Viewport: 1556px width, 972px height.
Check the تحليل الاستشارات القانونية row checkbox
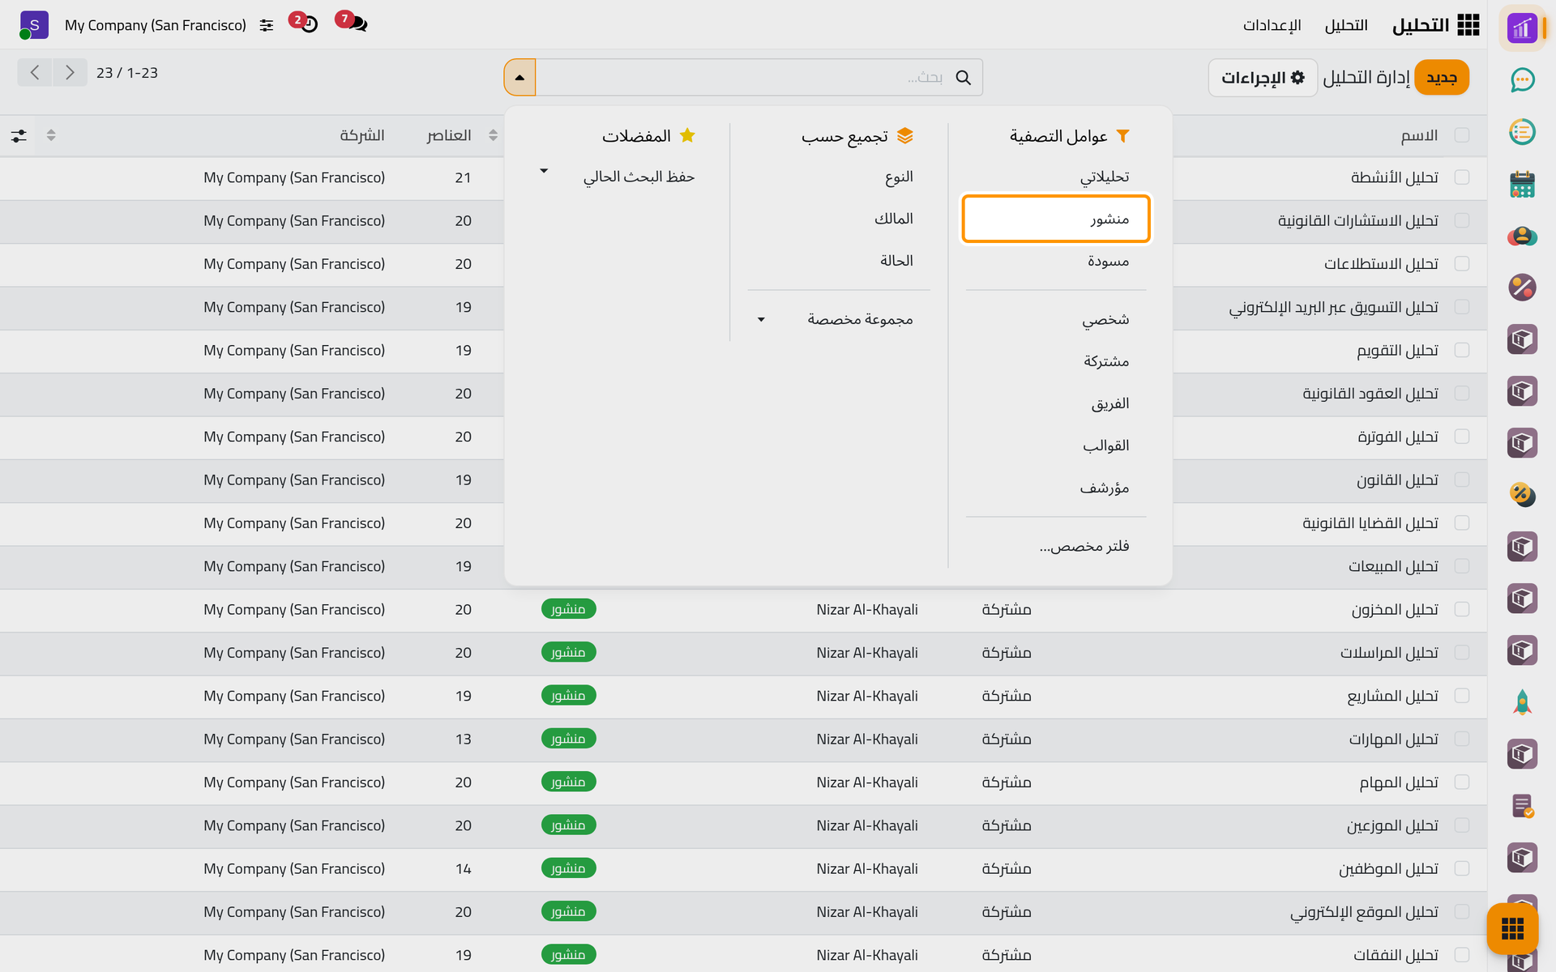(1462, 220)
